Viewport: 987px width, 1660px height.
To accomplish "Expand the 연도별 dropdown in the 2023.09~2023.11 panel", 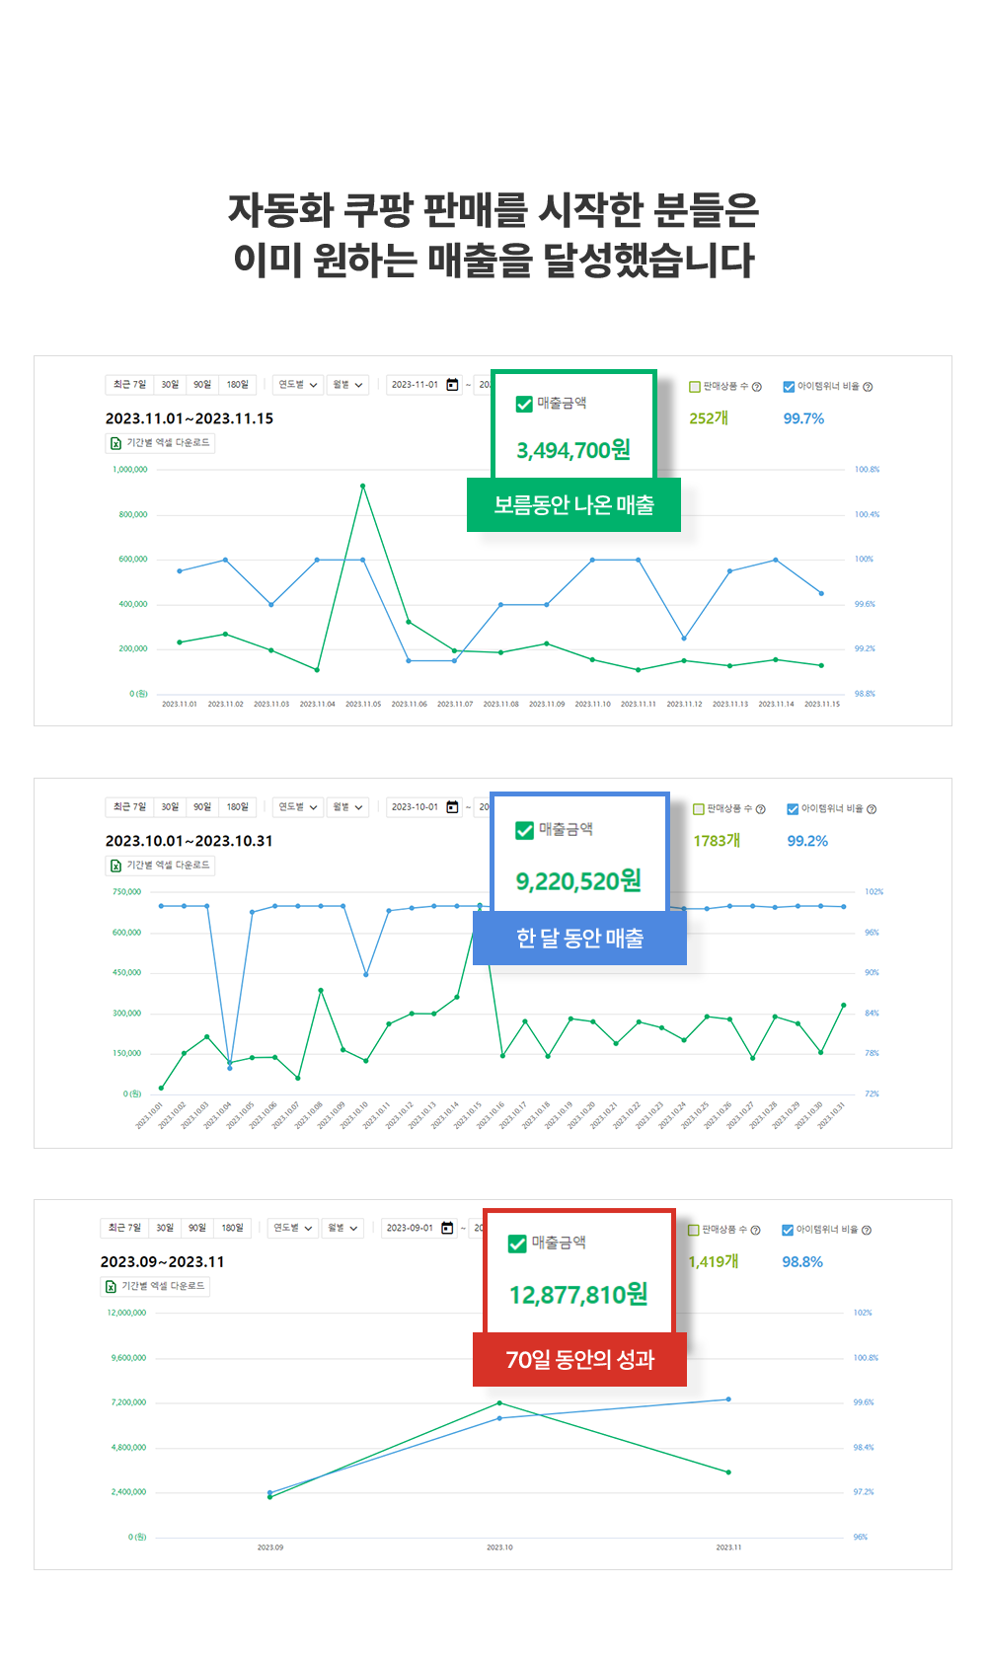I will pyautogui.click(x=293, y=1228).
